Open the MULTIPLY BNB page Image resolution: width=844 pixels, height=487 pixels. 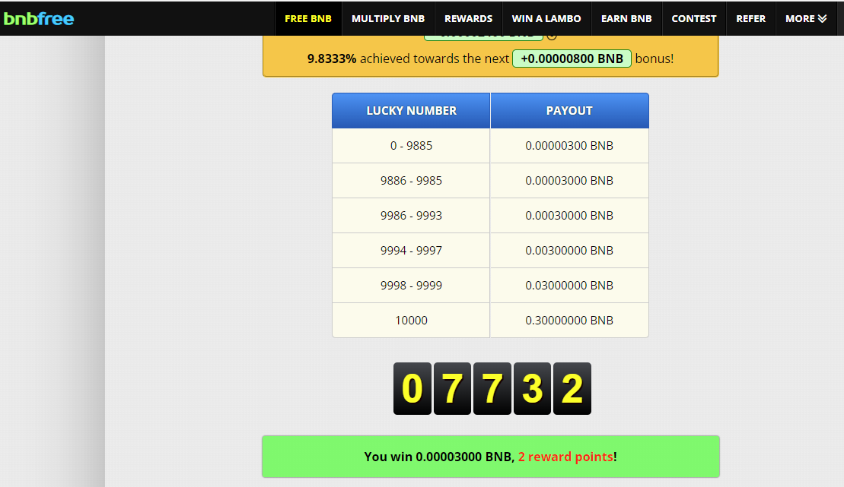coord(388,18)
